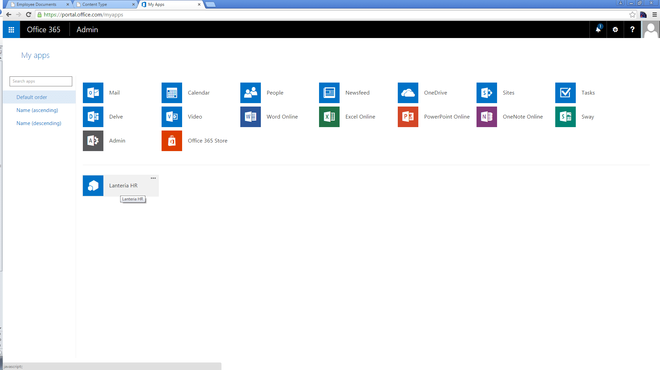Close the Content Type tab

pyautogui.click(x=134, y=4)
